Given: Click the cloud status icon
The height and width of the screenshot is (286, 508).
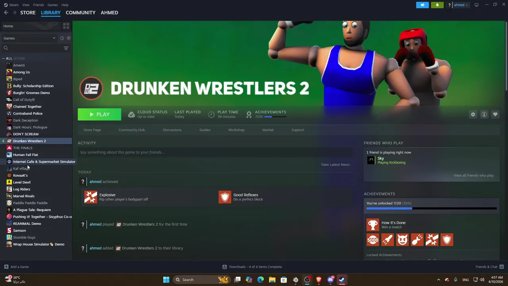Looking at the screenshot, I should click(x=131, y=114).
